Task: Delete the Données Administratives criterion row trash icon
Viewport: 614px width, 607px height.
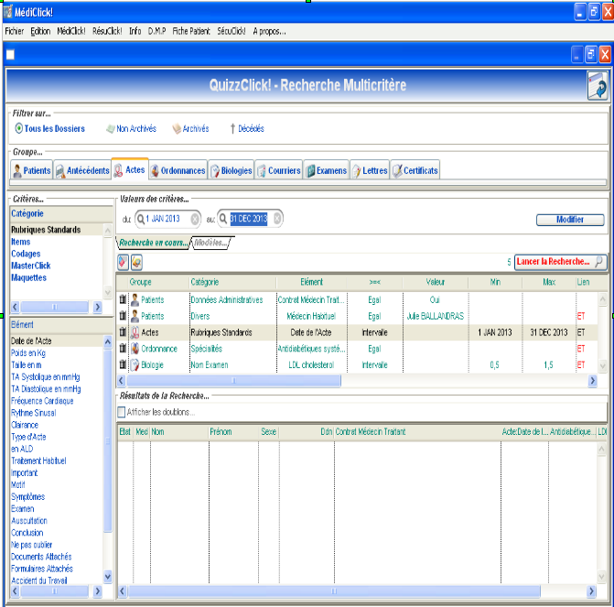Action: click(123, 299)
